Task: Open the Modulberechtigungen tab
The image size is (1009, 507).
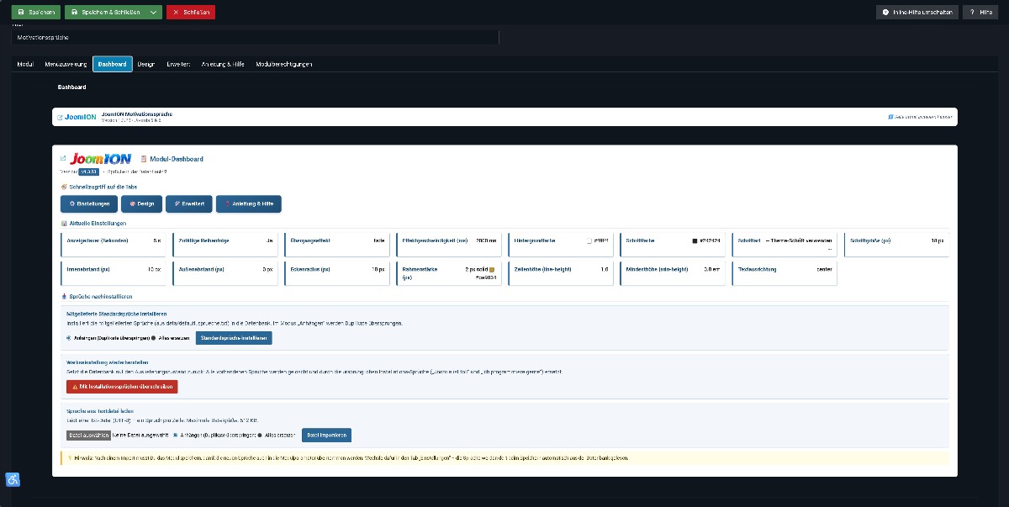Action: click(283, 64)
